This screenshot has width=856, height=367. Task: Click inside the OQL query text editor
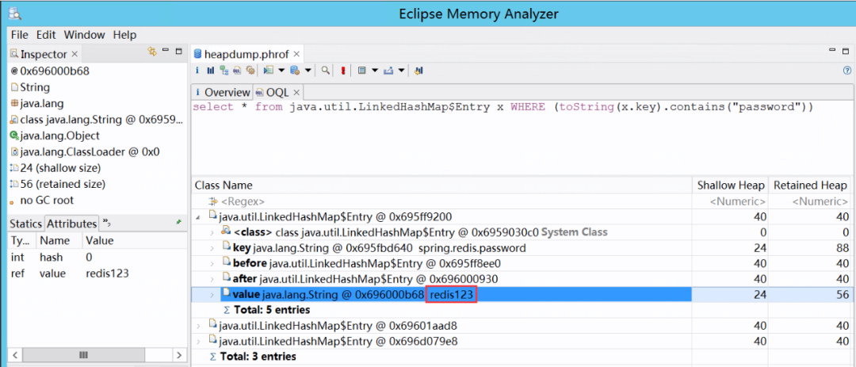(x=522, y=136)
